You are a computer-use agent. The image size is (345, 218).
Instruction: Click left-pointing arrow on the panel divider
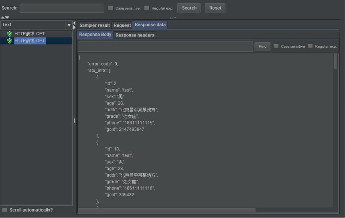click(74, 23)
